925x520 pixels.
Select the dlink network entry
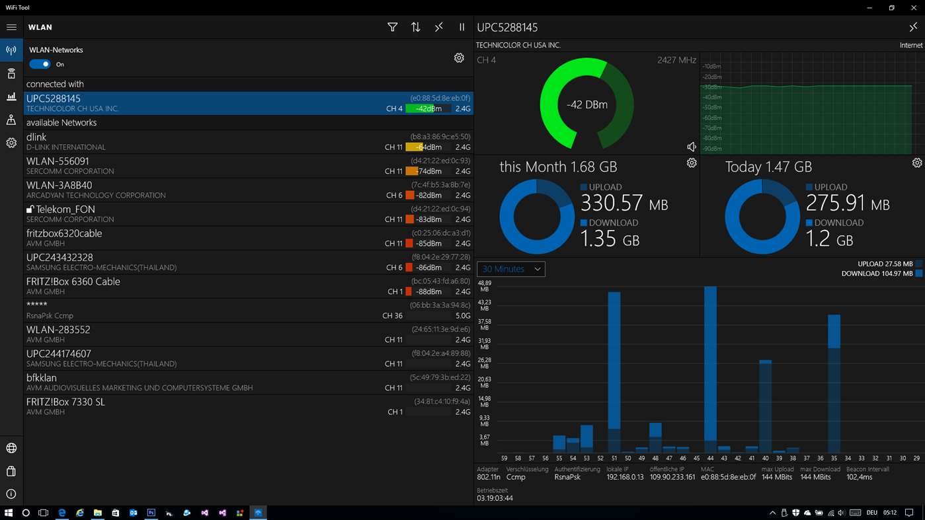[x=249, y=142]
